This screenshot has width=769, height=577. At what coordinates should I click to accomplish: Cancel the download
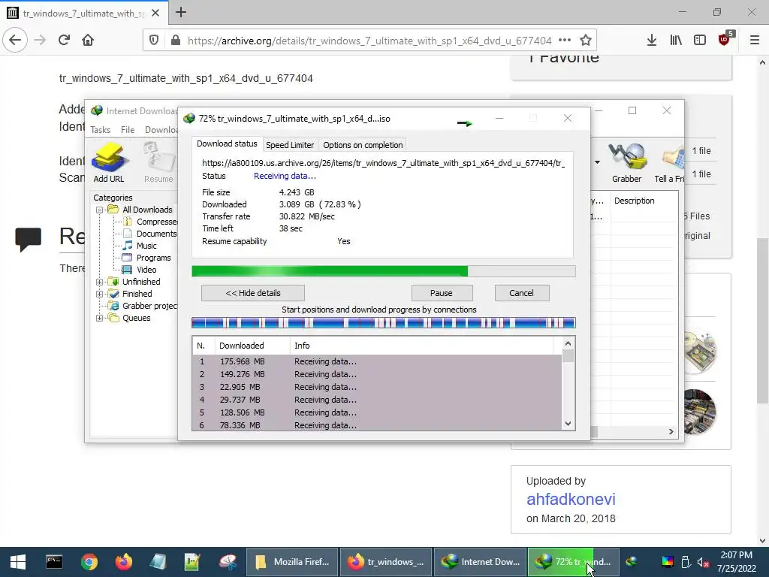coord(521,293)
